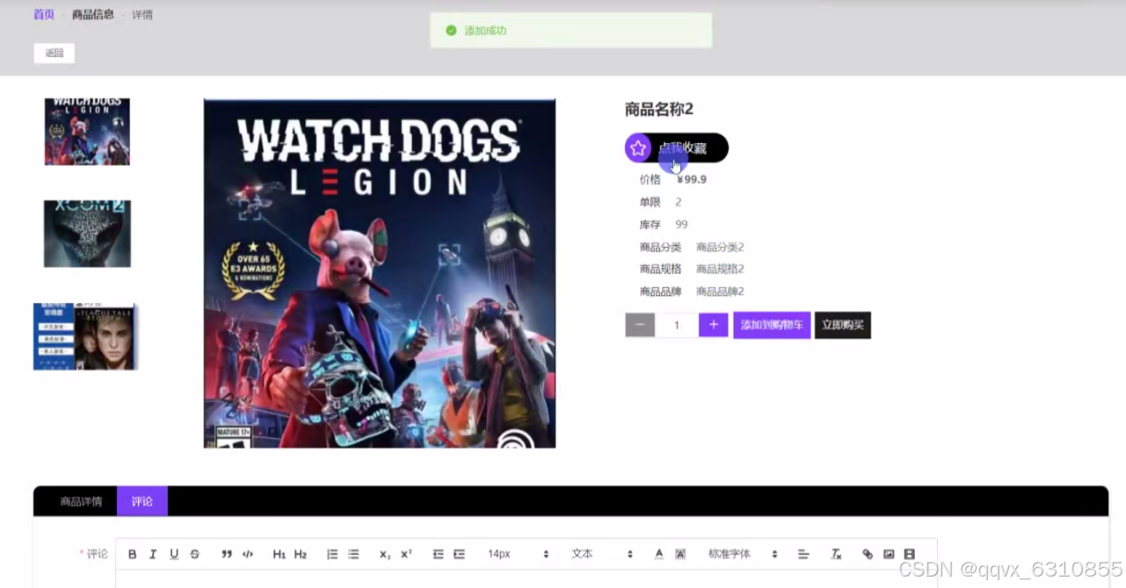Screen dimensions: 1126x588
Task: Increase indent in comment editor
Action: [459, 554]
